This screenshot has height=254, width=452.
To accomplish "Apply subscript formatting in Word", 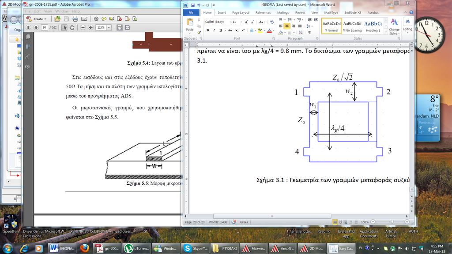I will pyautogui.click(x=237, y=30).
